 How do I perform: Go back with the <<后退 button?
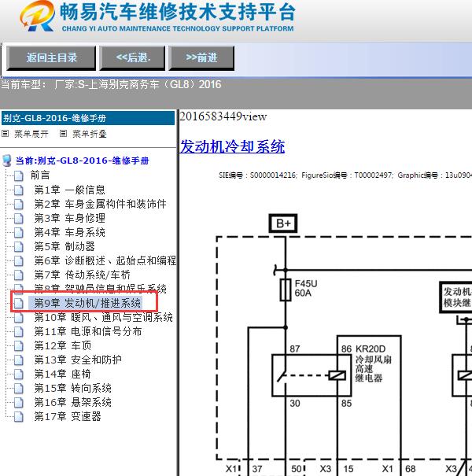point(132,57)
